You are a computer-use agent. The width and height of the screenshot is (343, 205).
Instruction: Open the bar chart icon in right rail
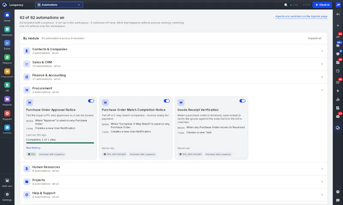pos(338,99)
